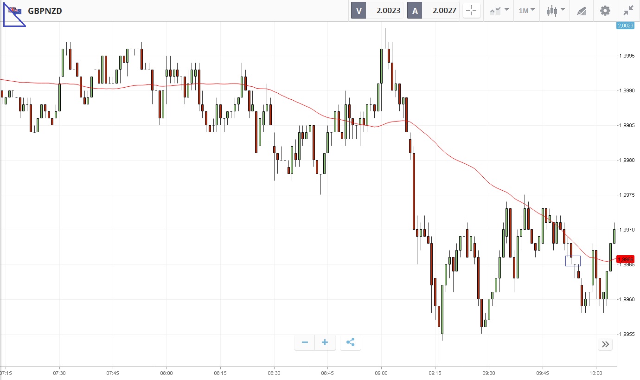Open the drawing tools pencil icon

pyautogui.click(x=582, y=11)
